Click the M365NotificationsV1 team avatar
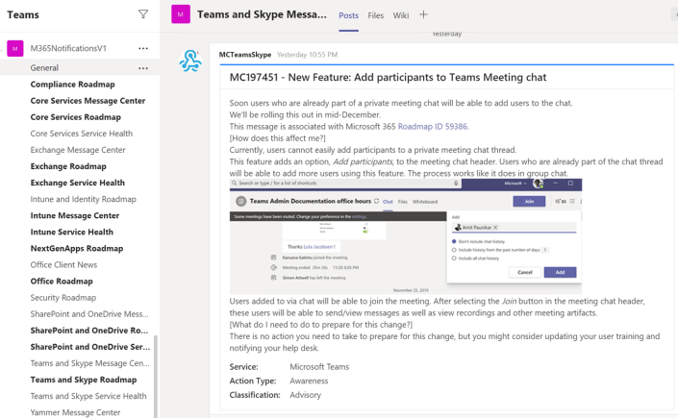 [x=14, y=48]
